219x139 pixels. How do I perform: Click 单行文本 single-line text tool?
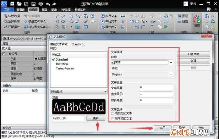[109, 22]
